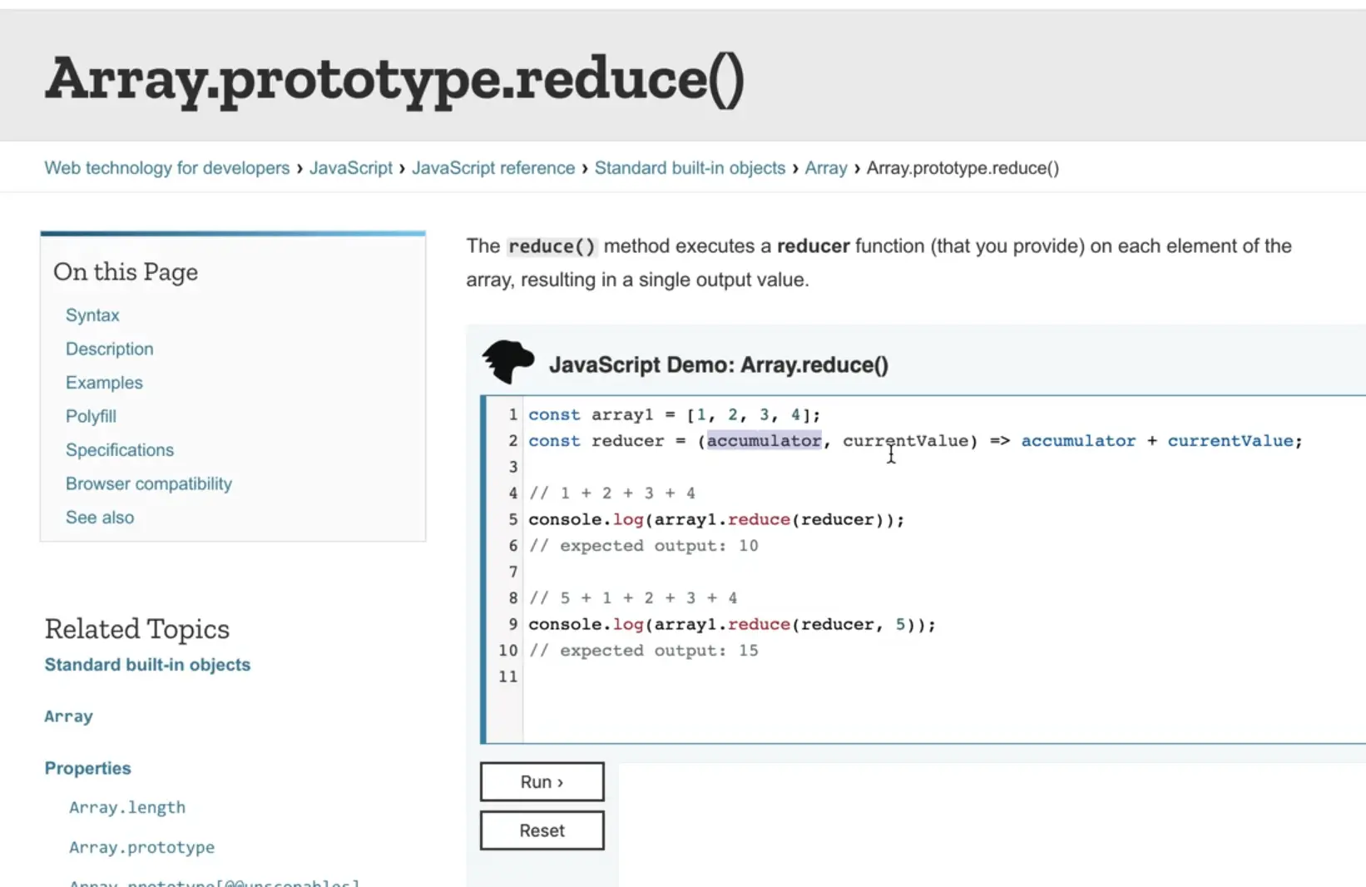Image resolution: width=1366 pixels, height=887 pixels.
Task: Open JavaScript reference breadcrumb
Action: [492, 168]
